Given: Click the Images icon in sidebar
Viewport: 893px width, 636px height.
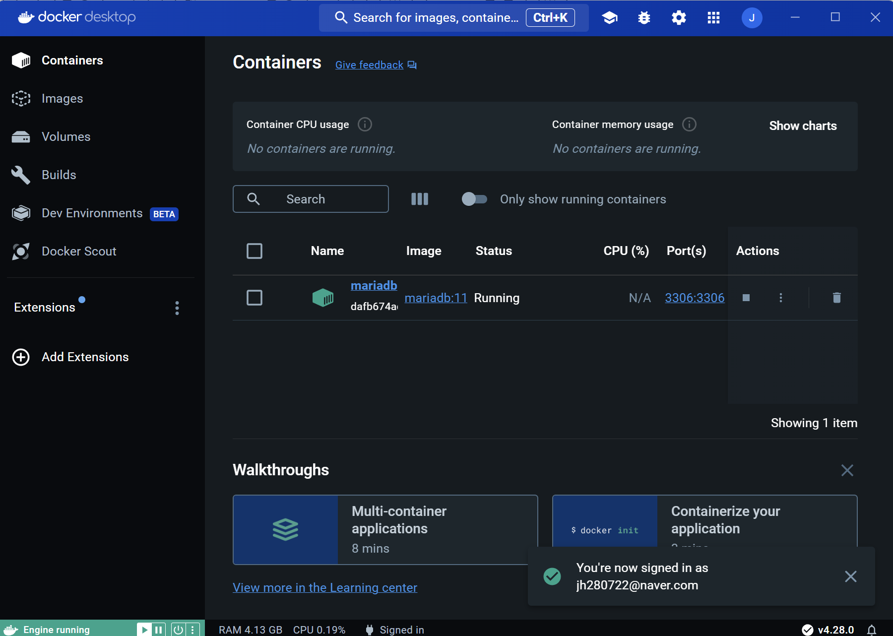Looking at the screenshot, I should click(x=21, y=98).
